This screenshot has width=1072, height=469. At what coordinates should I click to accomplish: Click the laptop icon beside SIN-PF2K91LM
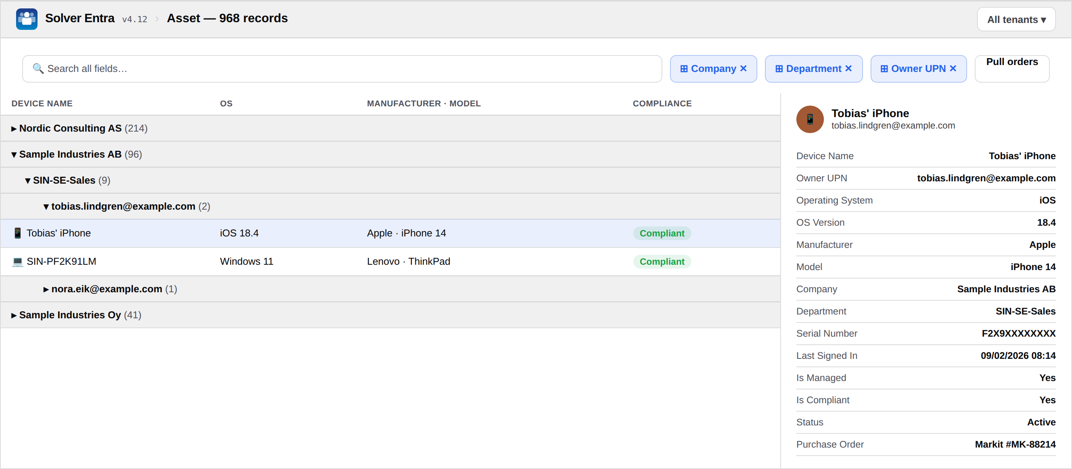[18, 261]
